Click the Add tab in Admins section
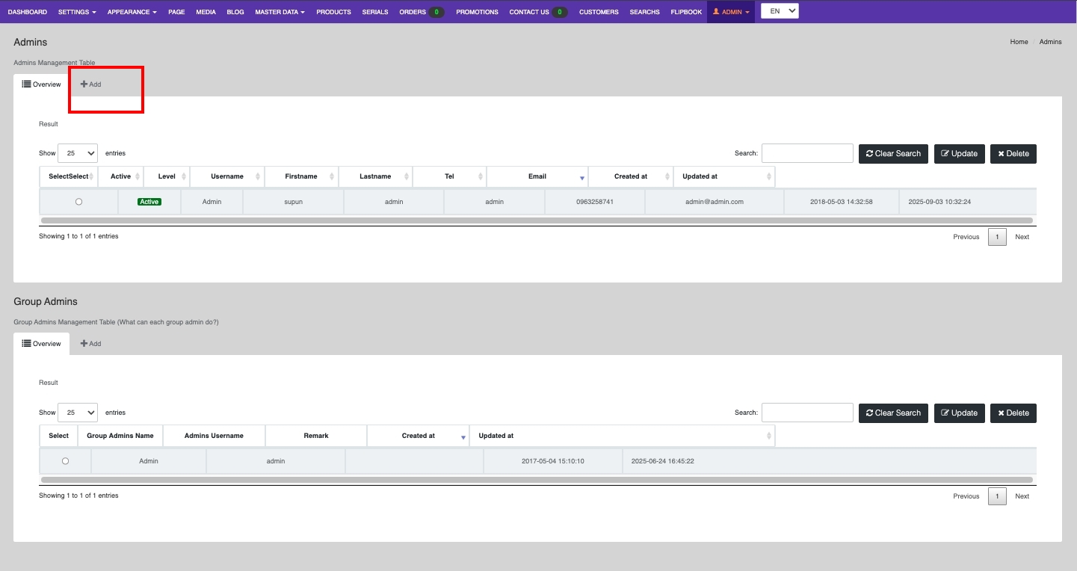1077x571 pixels. tap(90, 84)
